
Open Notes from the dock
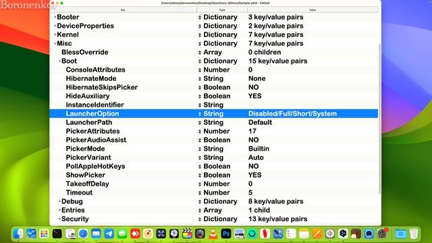[304, 234]
